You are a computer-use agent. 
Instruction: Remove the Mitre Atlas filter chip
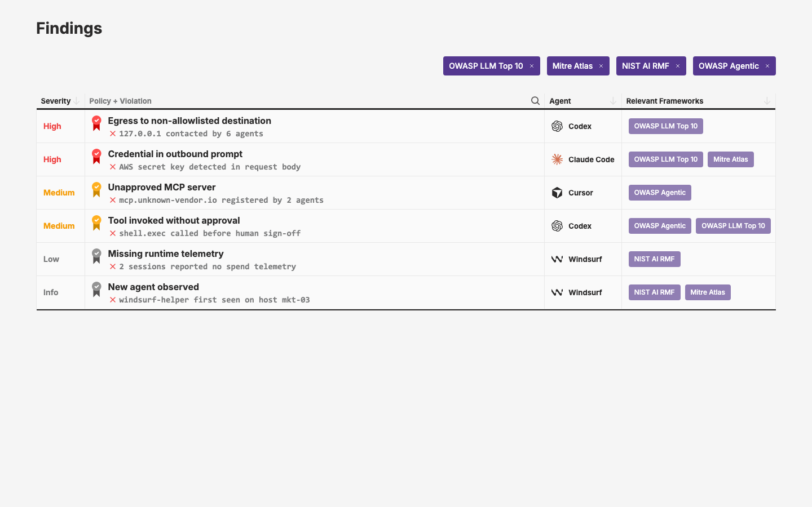601,66
